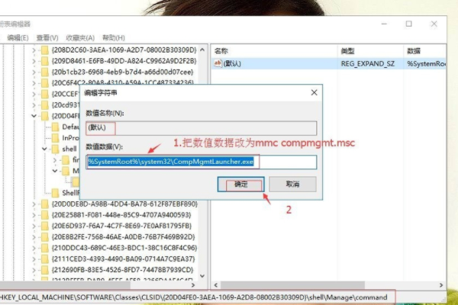Click folder icon of {20E6D937-F6A7-4C7F-8E69-7E0AF81795FB}

point(45,226)
